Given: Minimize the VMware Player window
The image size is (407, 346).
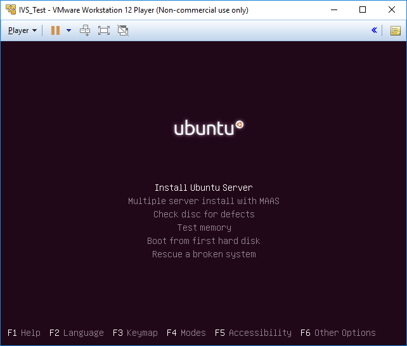Looking at the screenshot, I should click(x=334, y=10).
